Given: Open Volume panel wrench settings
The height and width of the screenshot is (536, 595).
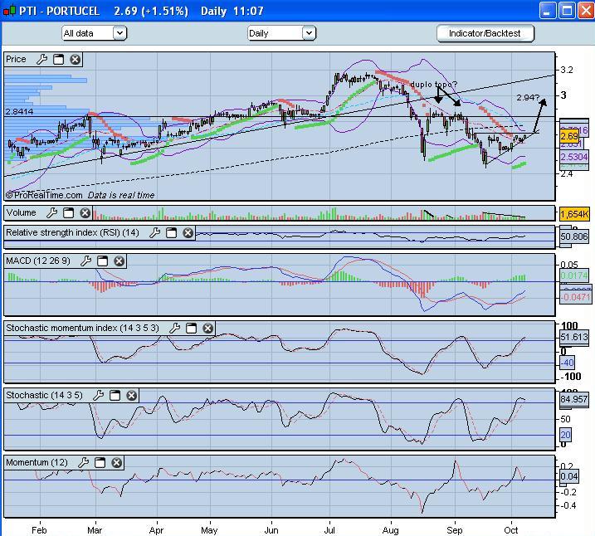Looking at the screenshot, I should point(51,212).
